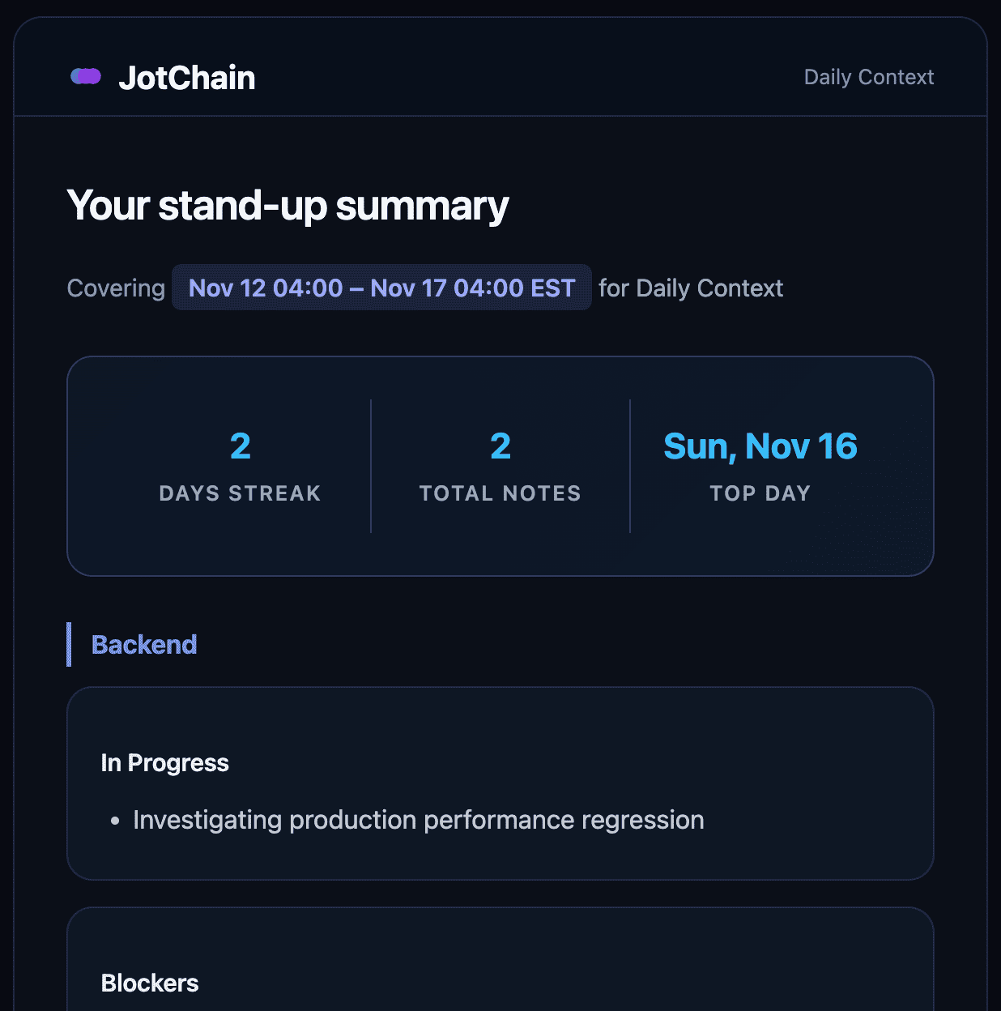Viewport: 1001px width, 1011px height.
Task: Click the purple accent bar beside Backend
Action: point(70,644)
